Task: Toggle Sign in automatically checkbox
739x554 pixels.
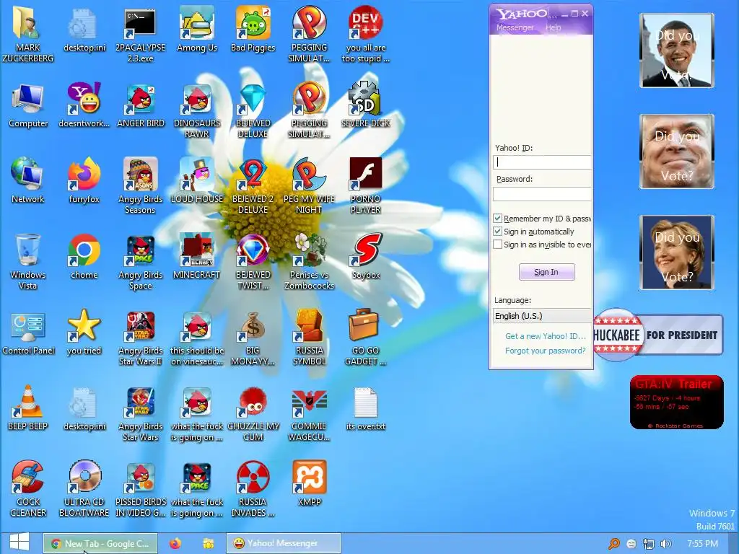Action: point(497,232)
